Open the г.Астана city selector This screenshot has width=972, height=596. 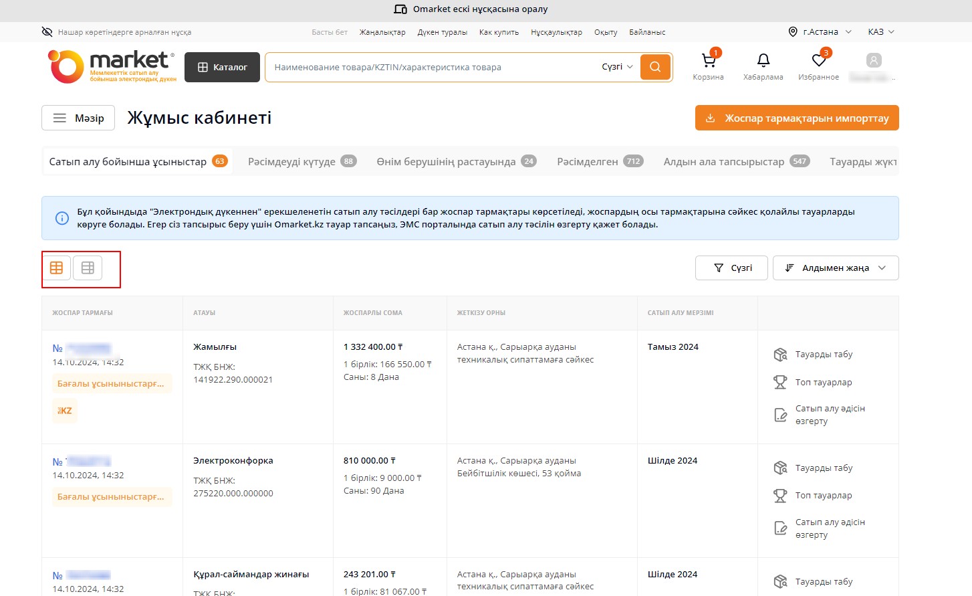(820, 32)
